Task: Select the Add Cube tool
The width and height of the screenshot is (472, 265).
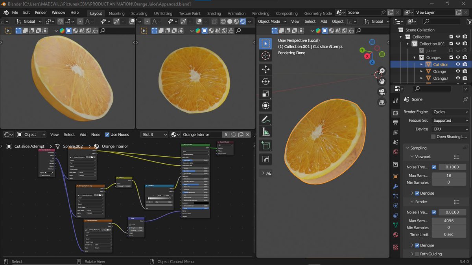Action: click(x=265, y=146)
